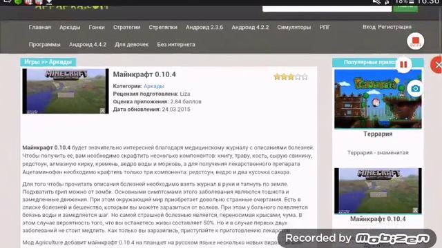This screenshot has height=248, width=442.
Task: Click the green search button
Action: click(405, 8)
